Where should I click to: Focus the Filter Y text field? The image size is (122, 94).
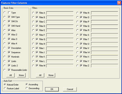point(105,61)
